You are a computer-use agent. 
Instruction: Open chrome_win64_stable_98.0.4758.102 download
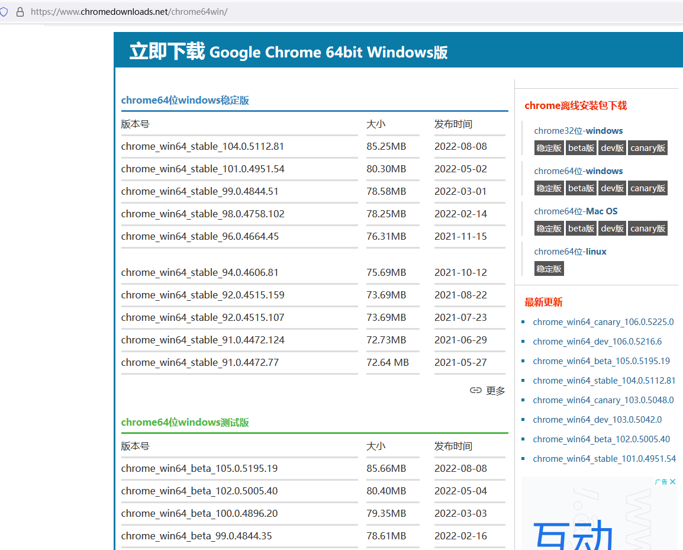[x=202, y=214]
